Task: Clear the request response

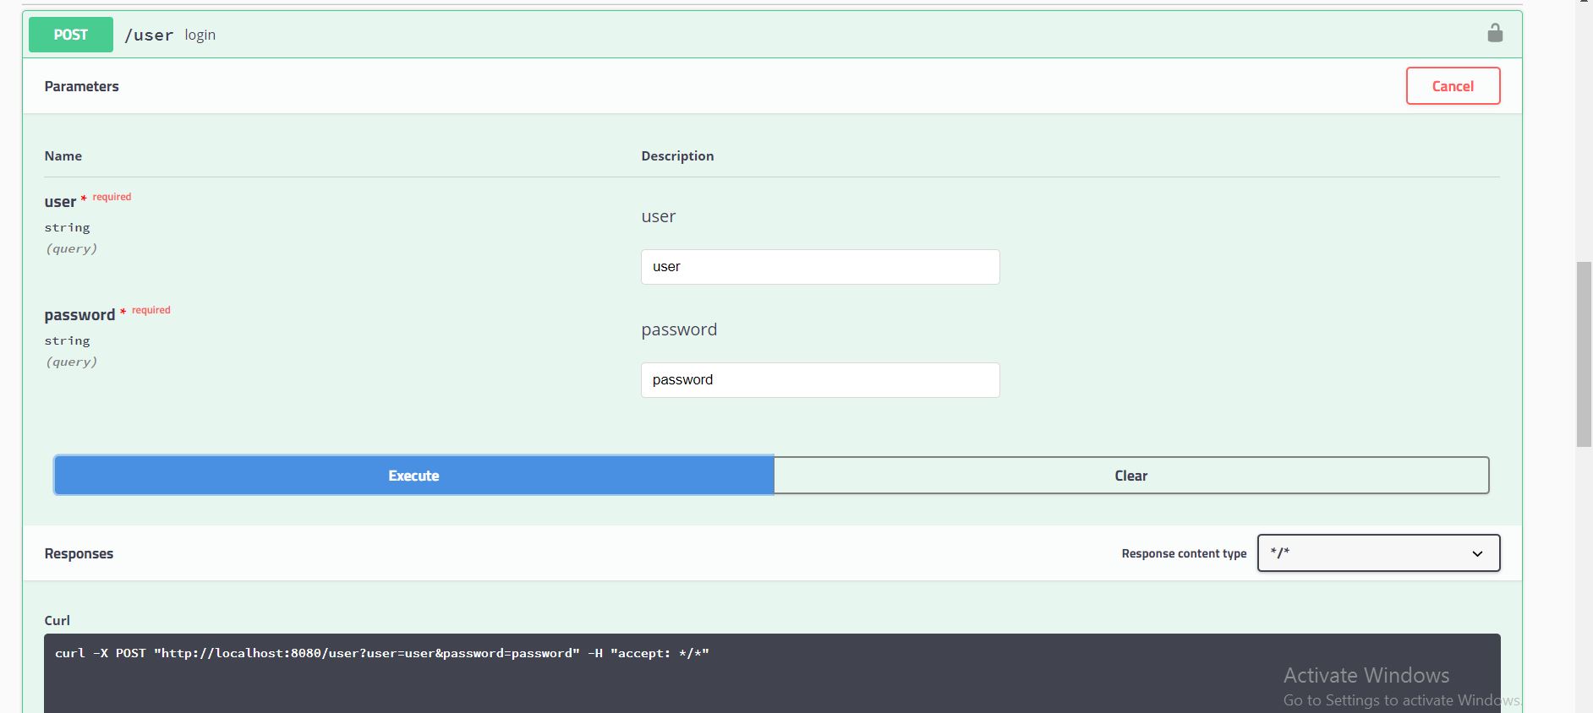Action: tap(1130, 476)
